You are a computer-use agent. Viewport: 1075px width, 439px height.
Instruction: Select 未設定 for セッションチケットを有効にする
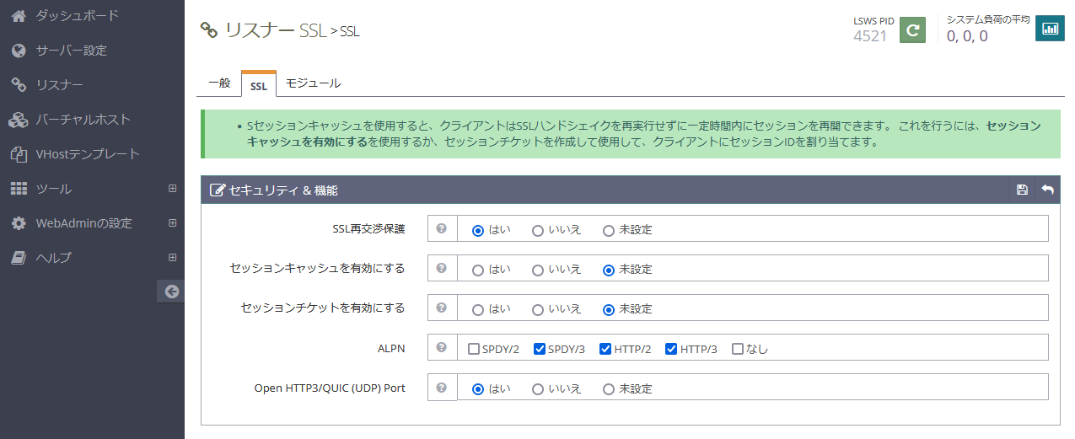(x=609, y=309)
